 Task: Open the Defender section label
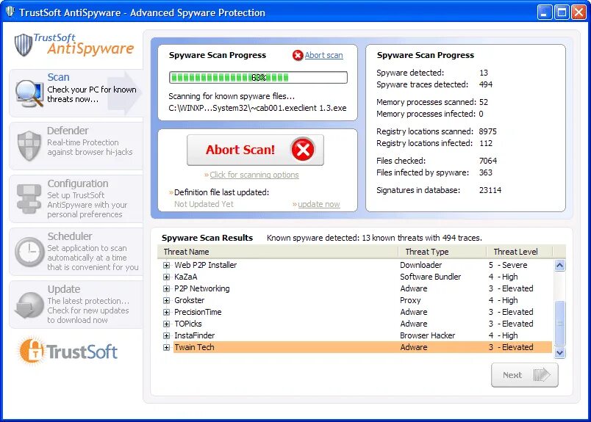68,131
